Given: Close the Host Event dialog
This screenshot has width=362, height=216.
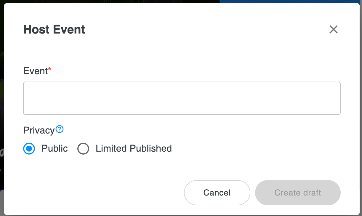Looking at the screenshot, I should [334, 29].
